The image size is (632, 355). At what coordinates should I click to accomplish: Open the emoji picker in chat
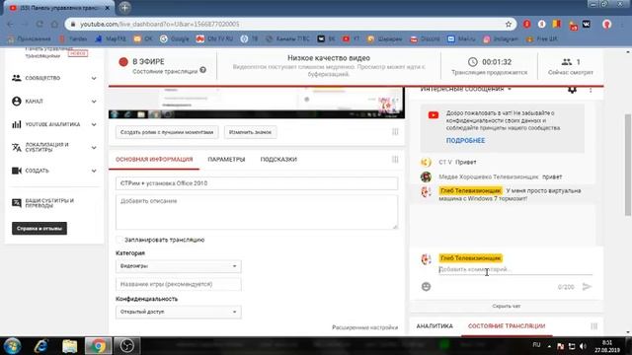click(426, 286)
